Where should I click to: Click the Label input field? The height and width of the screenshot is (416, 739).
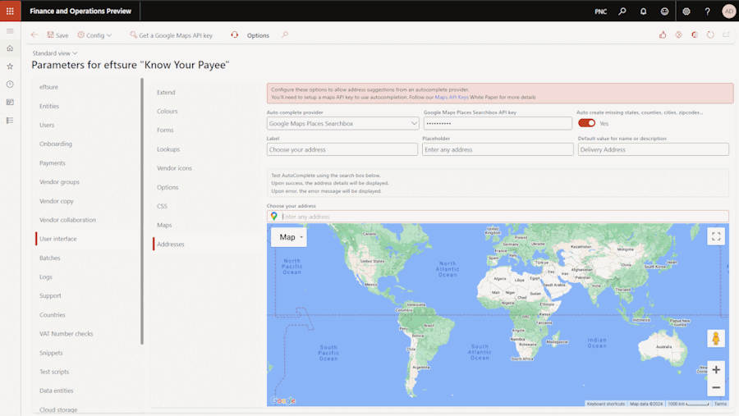pos(342,149)
